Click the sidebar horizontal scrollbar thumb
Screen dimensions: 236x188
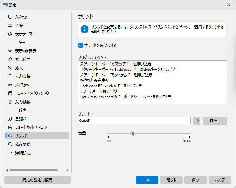pos(34,170)
